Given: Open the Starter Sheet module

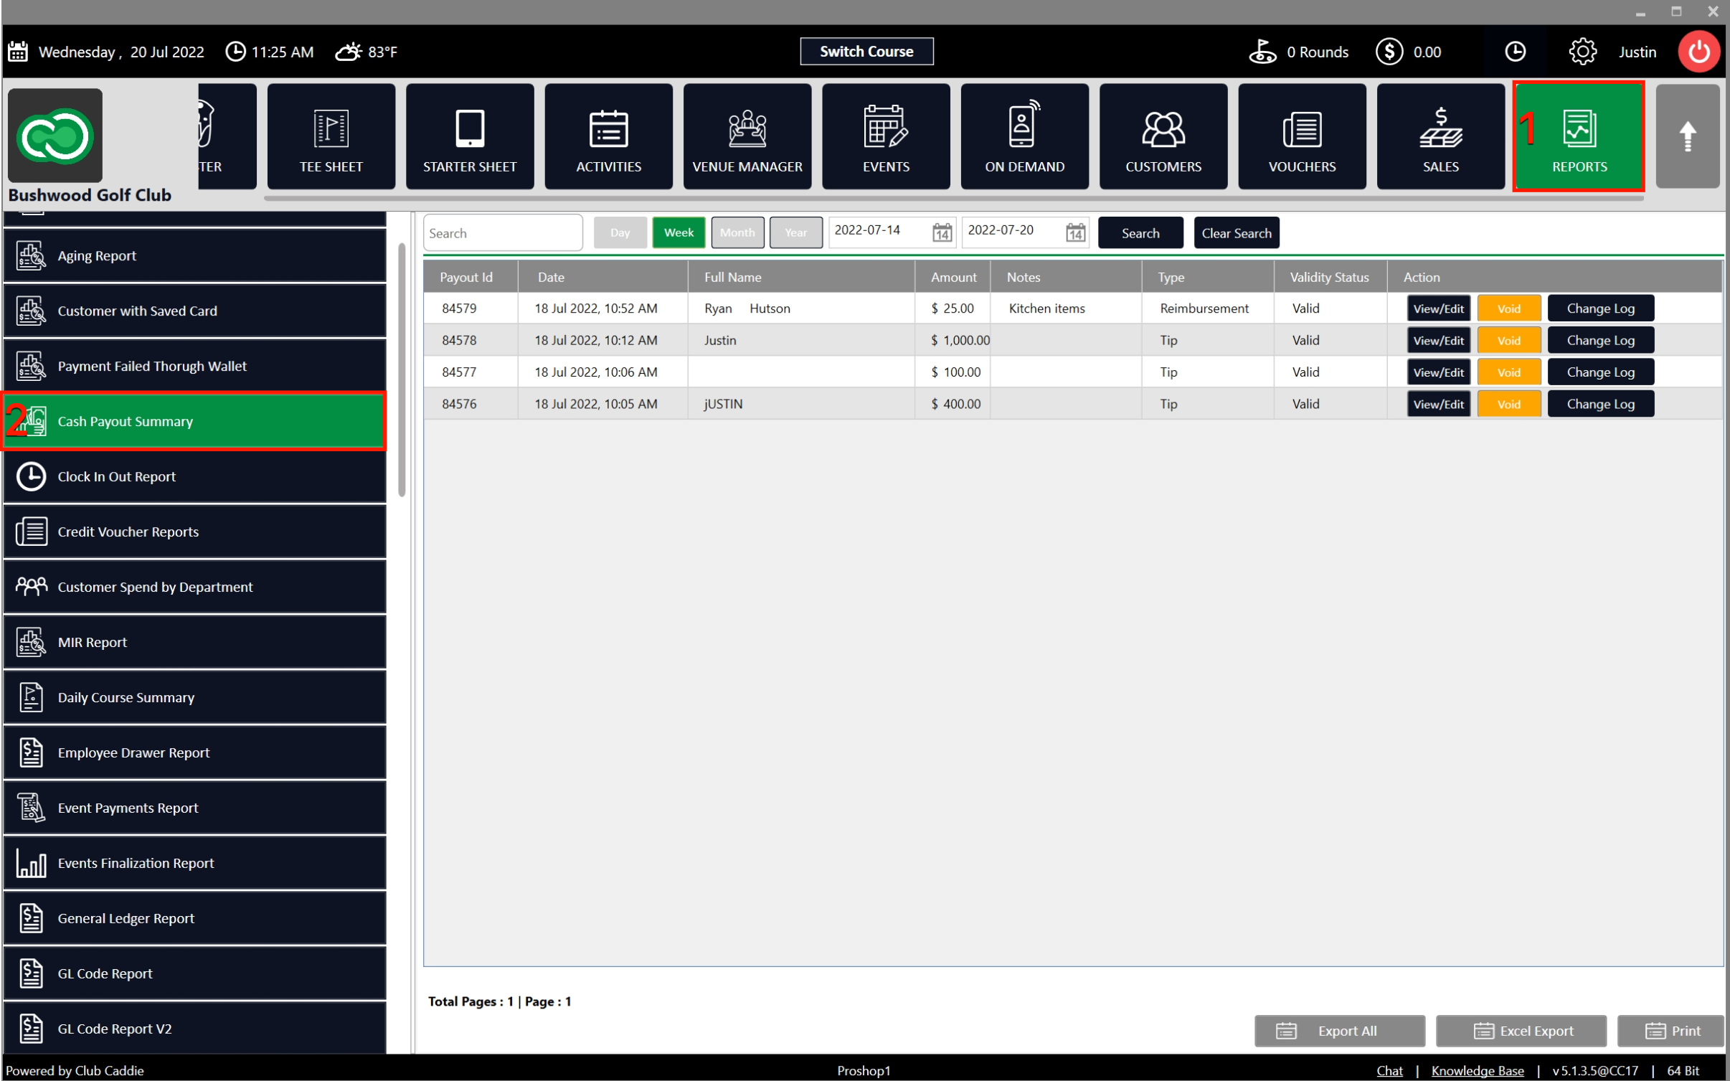Looking at the screenshot, I should point(470,136).
